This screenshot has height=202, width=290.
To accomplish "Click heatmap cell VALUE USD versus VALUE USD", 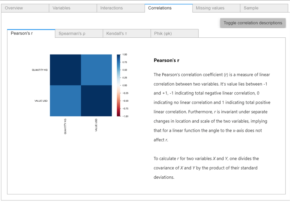I will point(96,101).
